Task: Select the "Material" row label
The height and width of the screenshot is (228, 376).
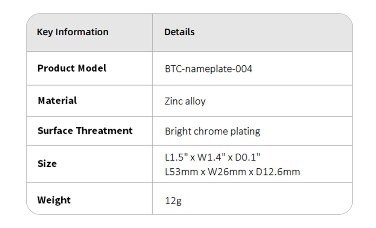Action: [x=57, y=101]
